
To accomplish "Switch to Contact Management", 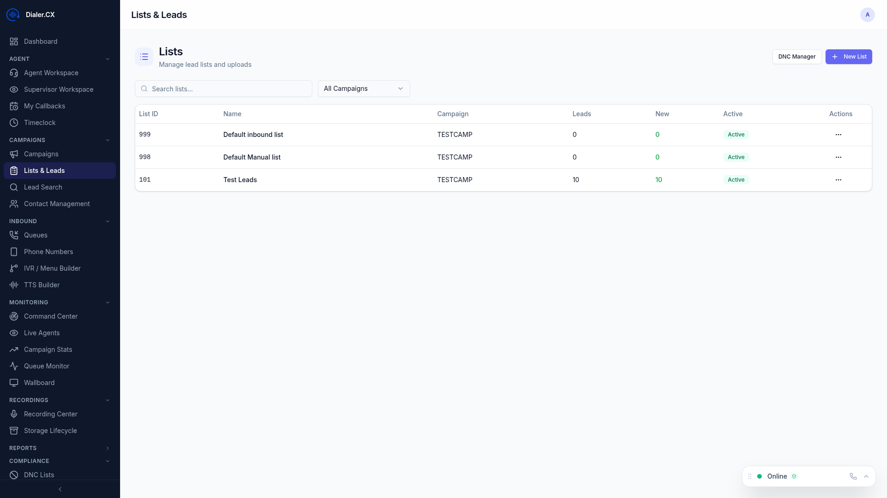I will point(57,204).
